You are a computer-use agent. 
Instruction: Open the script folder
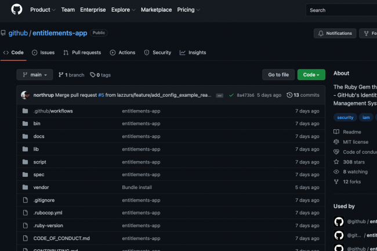(x=39, y=162)
